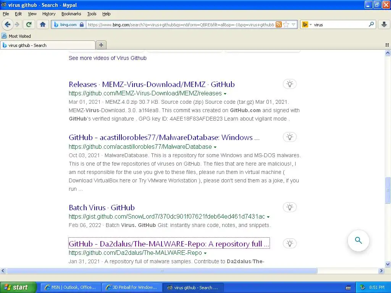Click the Mypal raccoon title bar icon
The height and width of the screenshot is (293, 391).
click(4, 5)
